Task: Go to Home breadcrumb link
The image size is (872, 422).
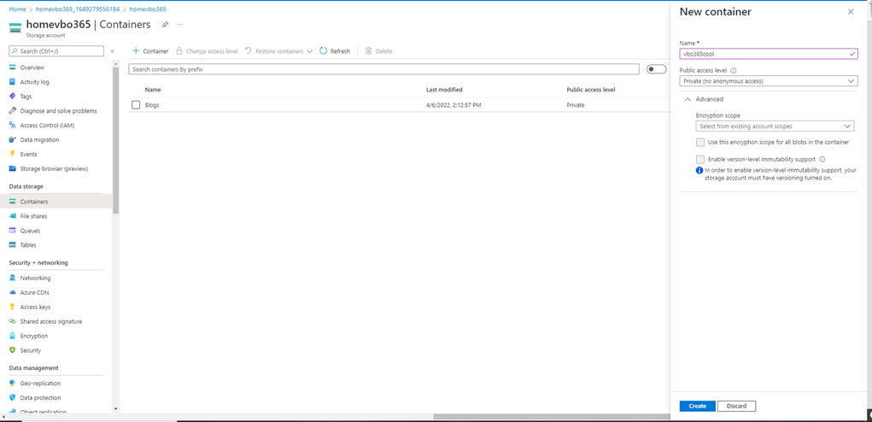Action: [x=17, y=9]
